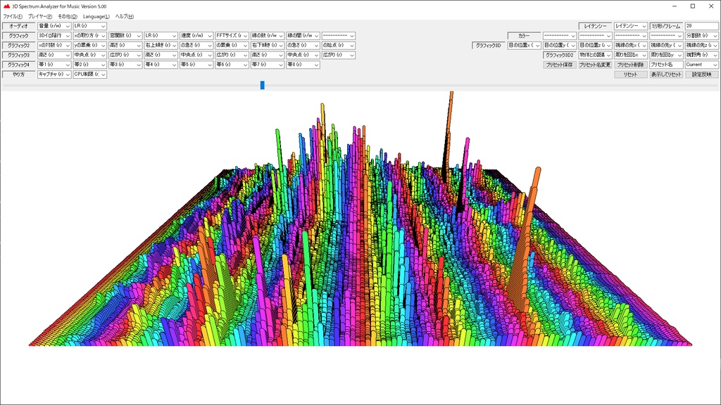This screenshot has height=405, width=721.
Task: Expand the CPU制限 dropdown
Action: (89, 75)
